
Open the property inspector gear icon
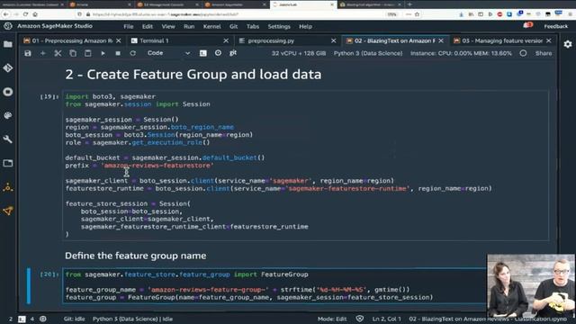point(568,44)
